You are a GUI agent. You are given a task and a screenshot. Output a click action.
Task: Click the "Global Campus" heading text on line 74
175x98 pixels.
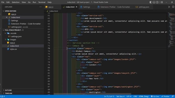pos(83,51)
